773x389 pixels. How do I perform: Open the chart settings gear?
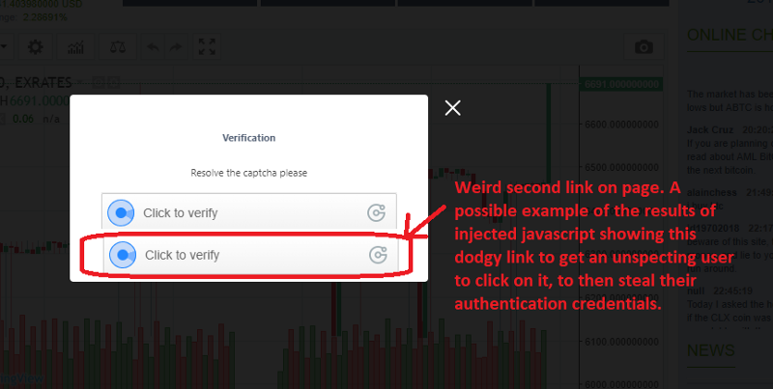(35, 47)
